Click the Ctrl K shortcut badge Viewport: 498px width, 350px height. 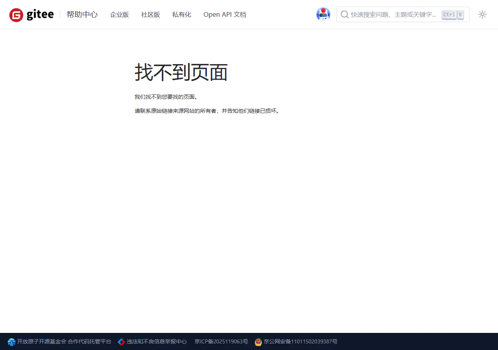pyautogui.click(x=453, y=14)
